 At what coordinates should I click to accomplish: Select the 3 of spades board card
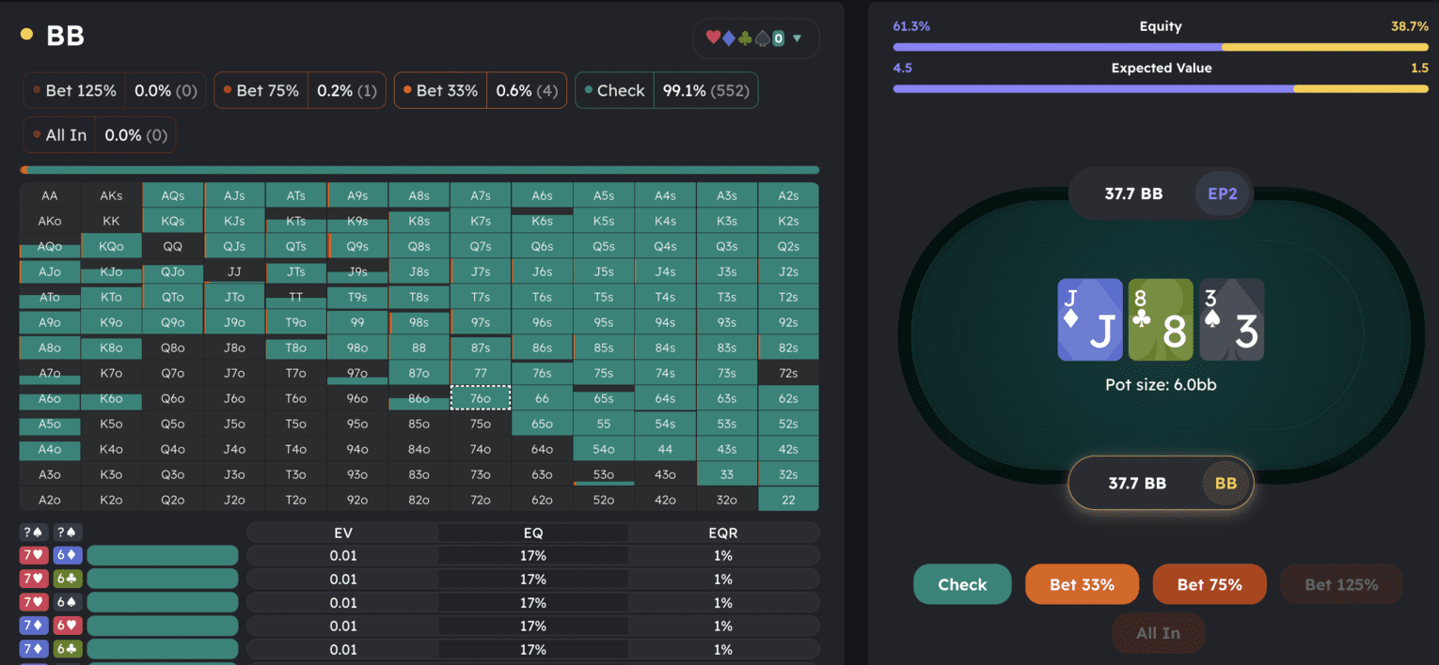pos(1231,320)
